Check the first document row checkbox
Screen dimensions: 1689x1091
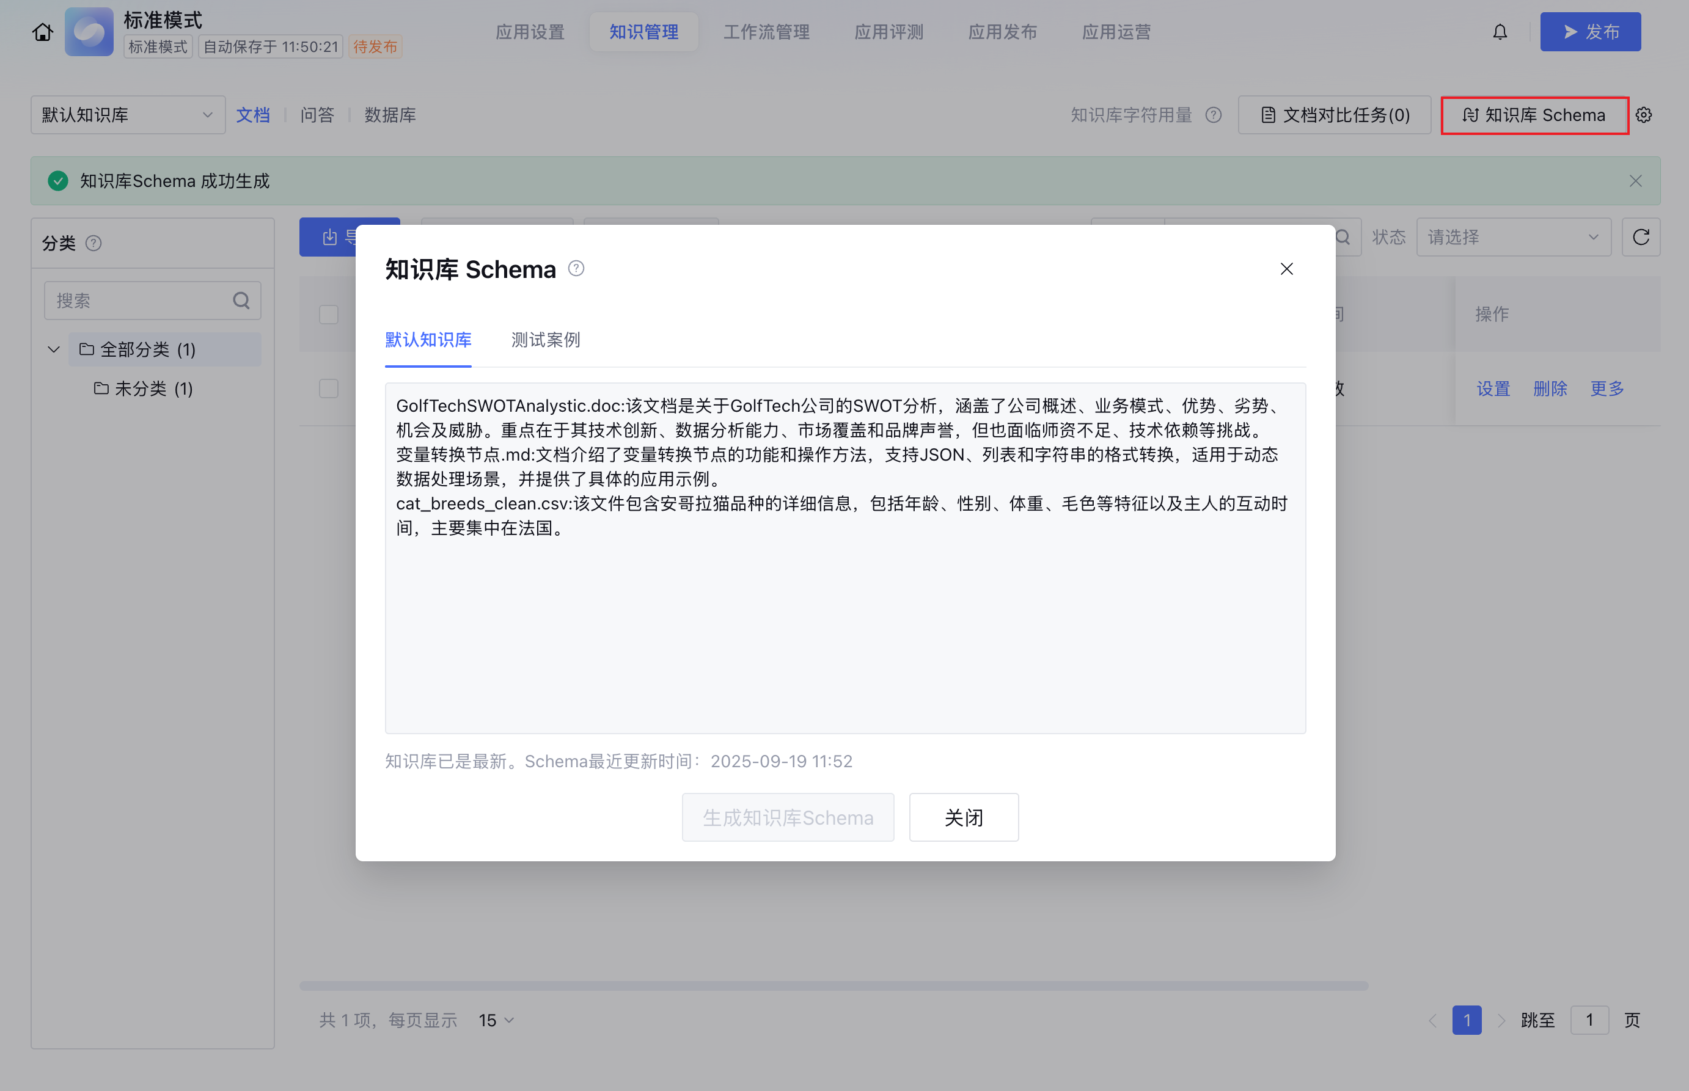point(329,389)
